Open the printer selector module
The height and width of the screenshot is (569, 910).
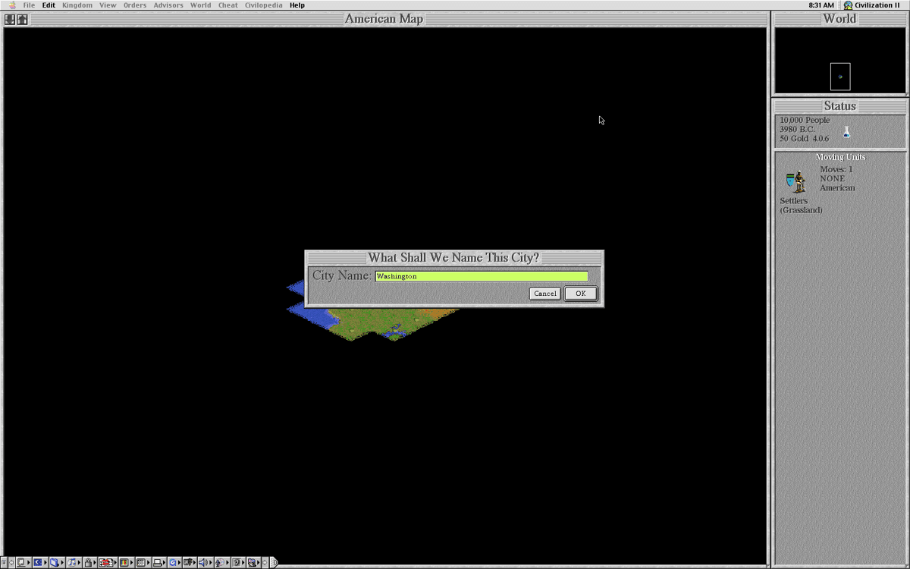[159, 562]
